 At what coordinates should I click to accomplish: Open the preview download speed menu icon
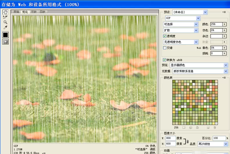pos(44,153)
